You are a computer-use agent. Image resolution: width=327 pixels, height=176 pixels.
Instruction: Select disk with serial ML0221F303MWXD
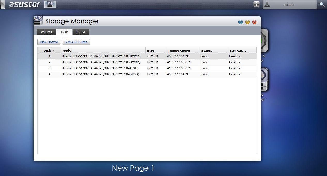147,56
